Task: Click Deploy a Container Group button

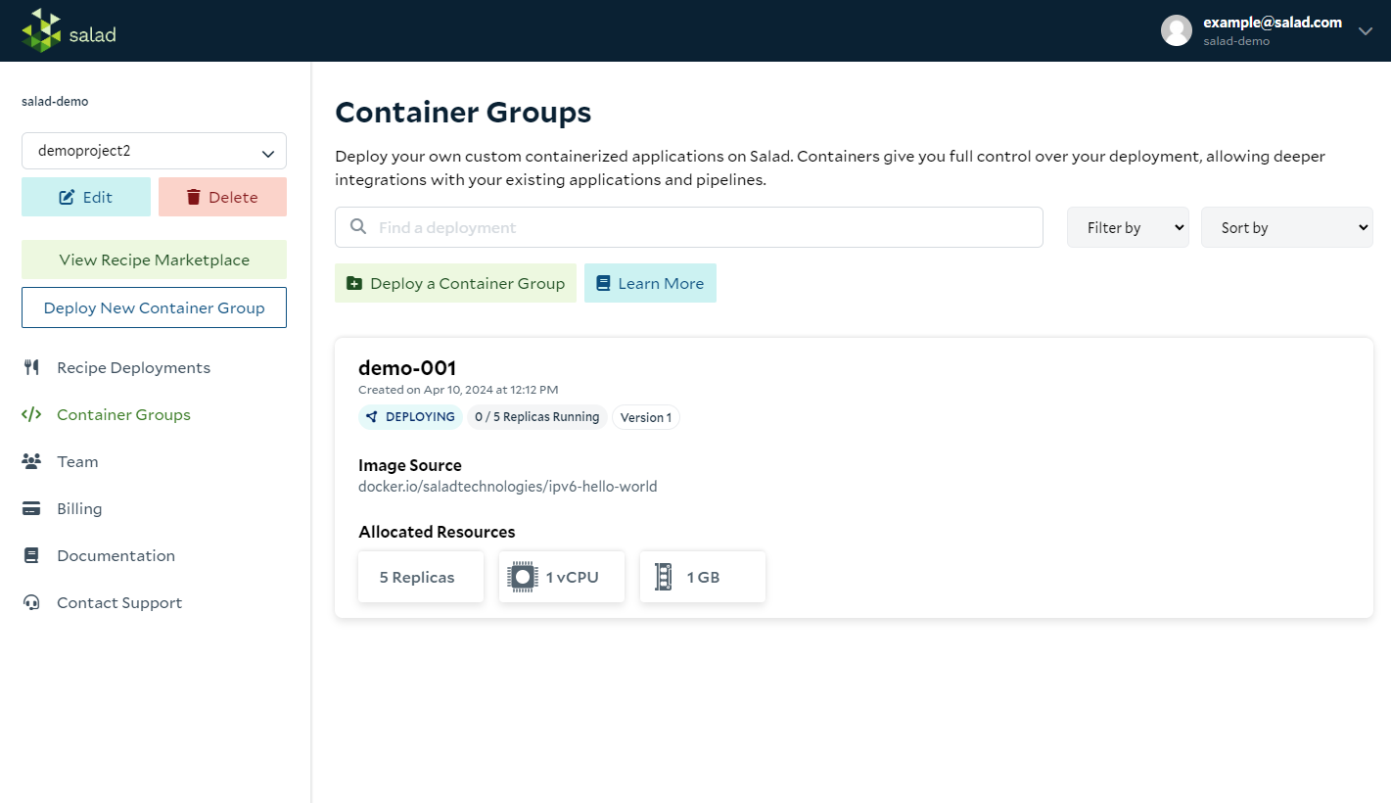Action: 455,283
